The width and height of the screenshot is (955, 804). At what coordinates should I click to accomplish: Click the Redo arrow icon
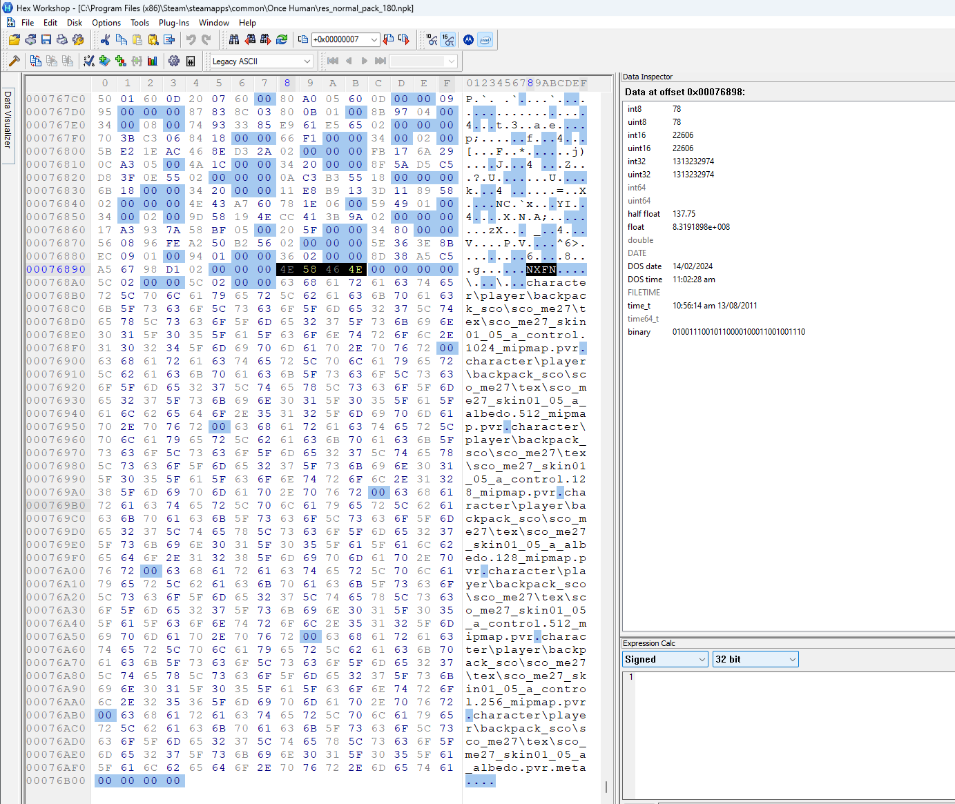206,39
